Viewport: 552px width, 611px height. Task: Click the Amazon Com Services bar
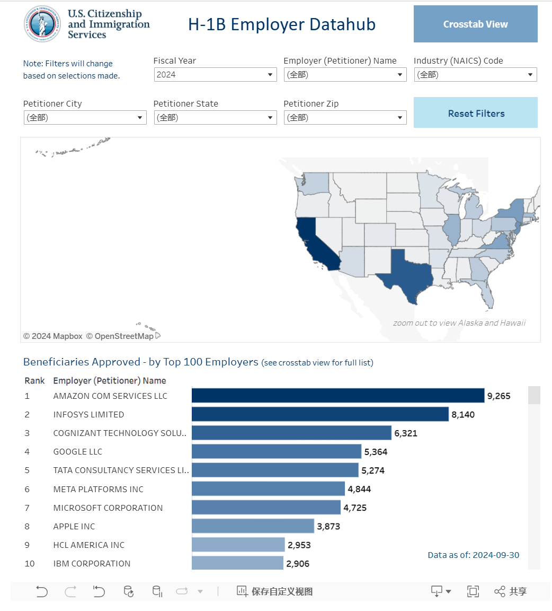click(338, 396)
